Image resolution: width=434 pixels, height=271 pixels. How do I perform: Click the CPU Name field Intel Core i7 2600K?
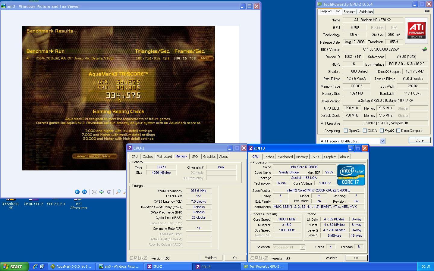304,167
